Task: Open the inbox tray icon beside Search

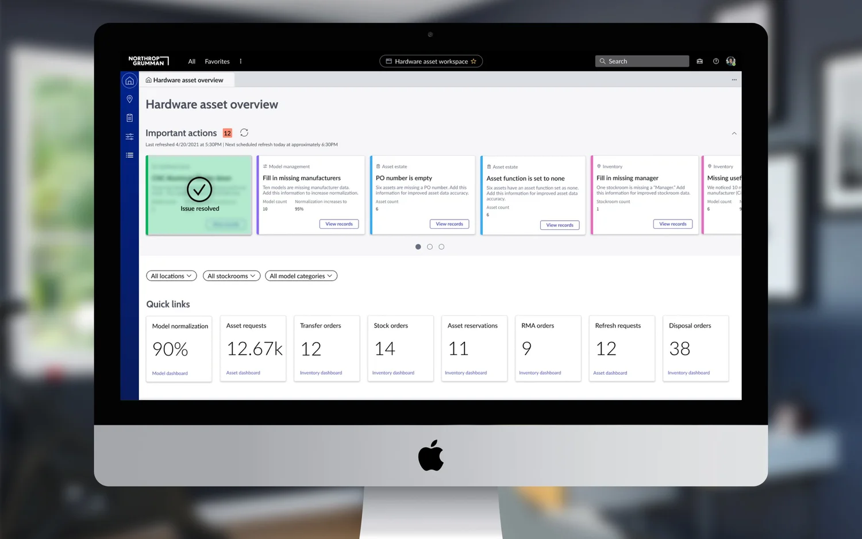Action: [699, 61]
